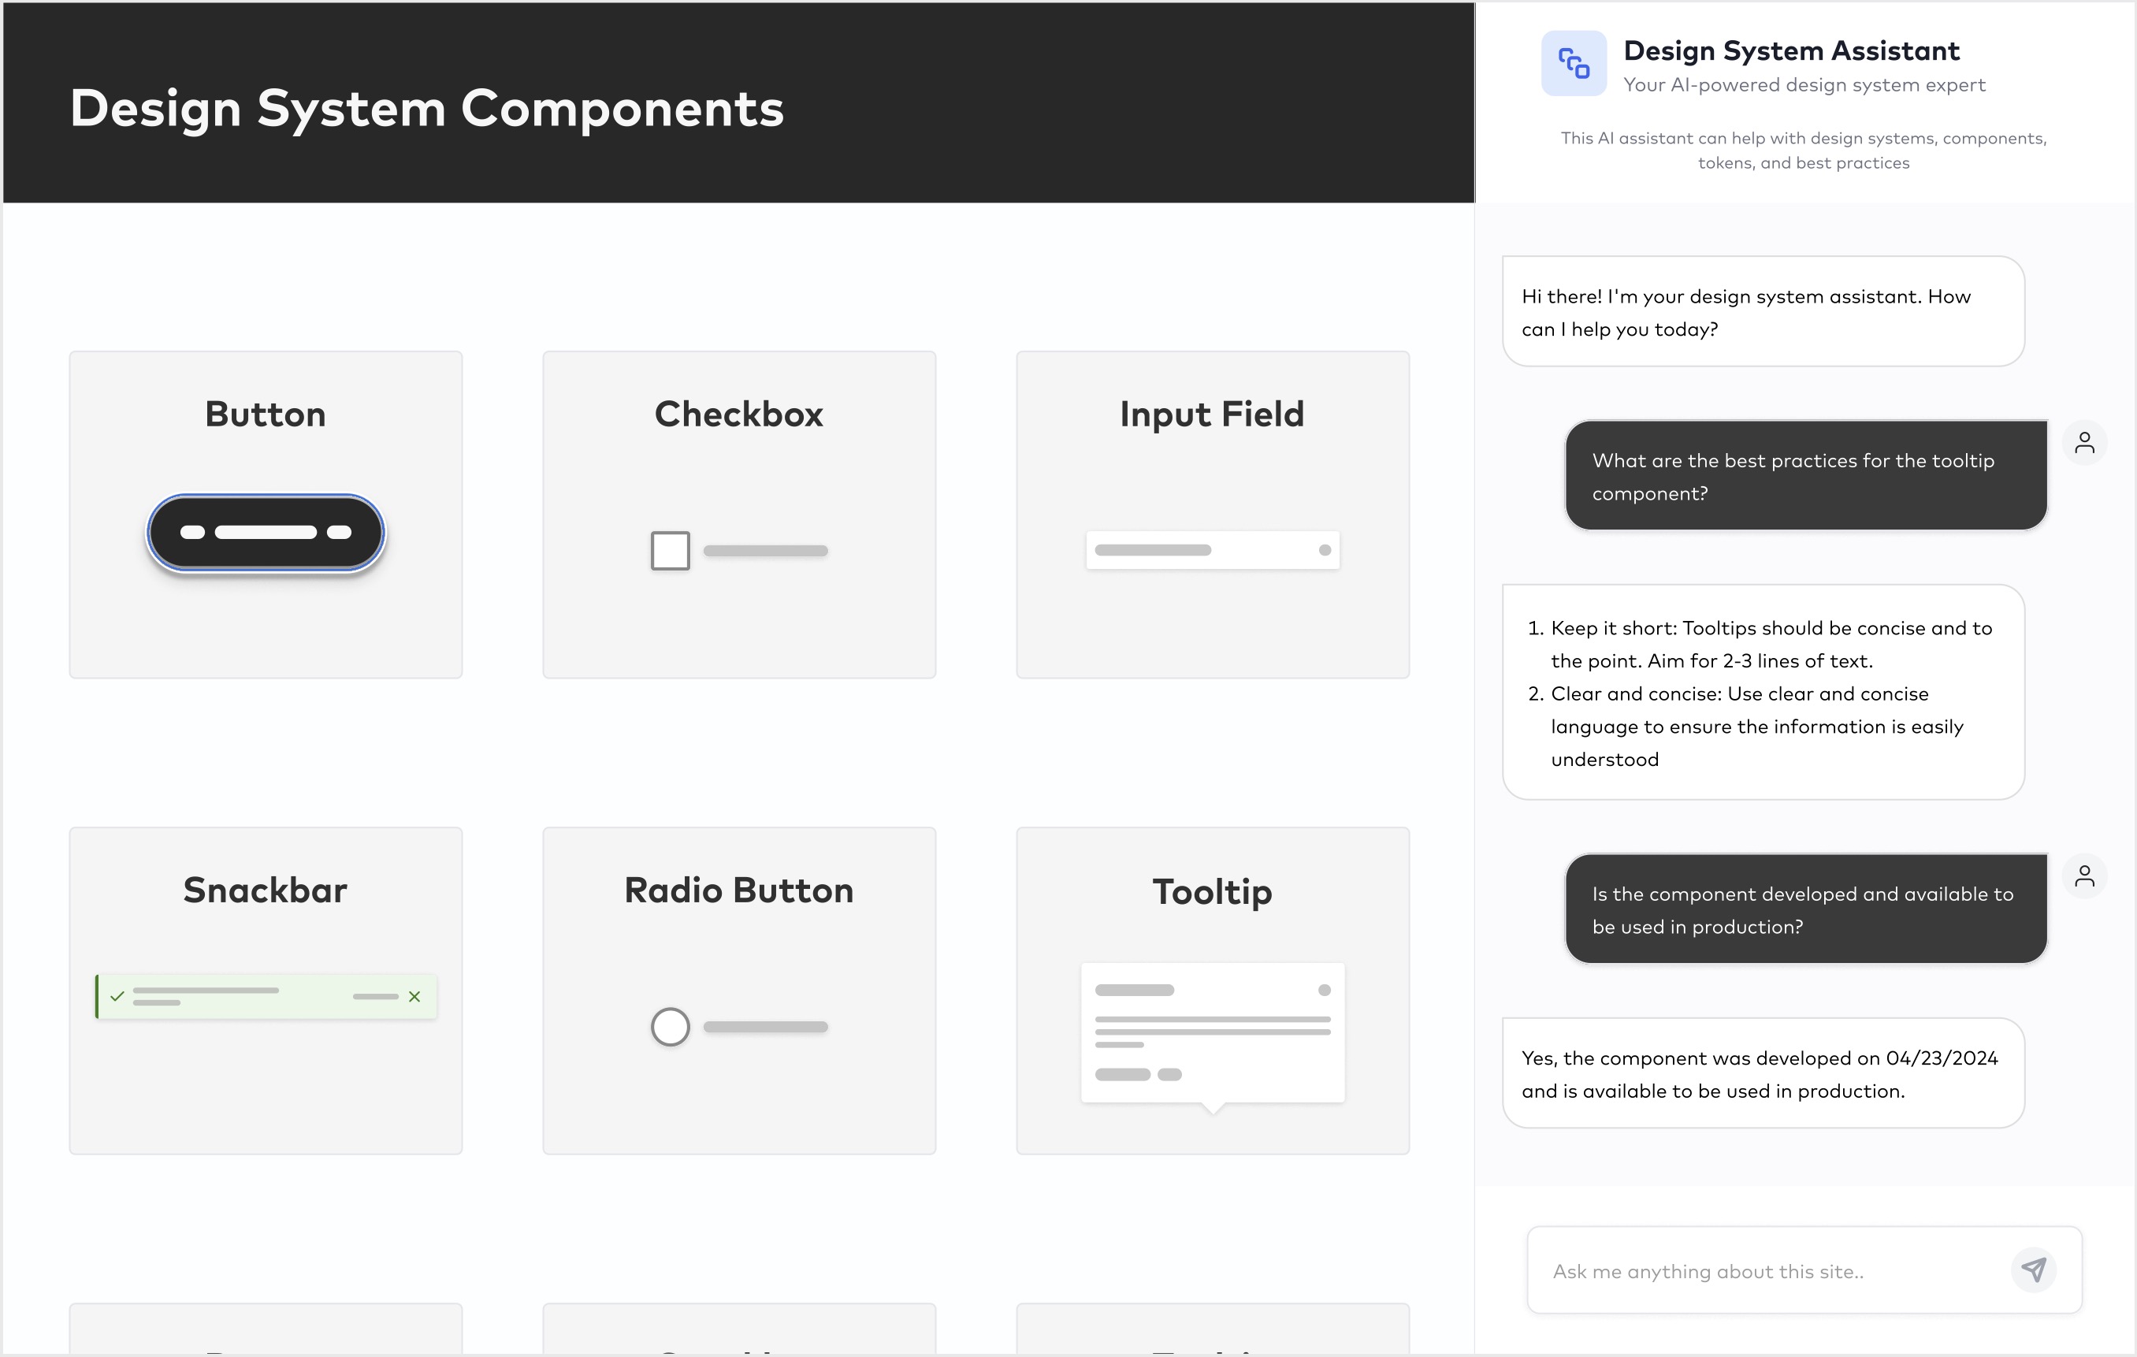Viewport: 2137px width, 1357px height.
Task: Tick the checkbox in the Checkbox card
Action: tap(670, 550)
